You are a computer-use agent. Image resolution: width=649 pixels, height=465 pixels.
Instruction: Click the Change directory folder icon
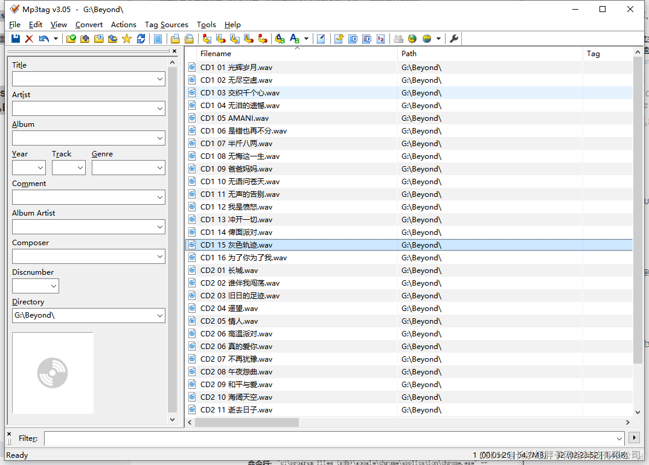coord(71,39)
